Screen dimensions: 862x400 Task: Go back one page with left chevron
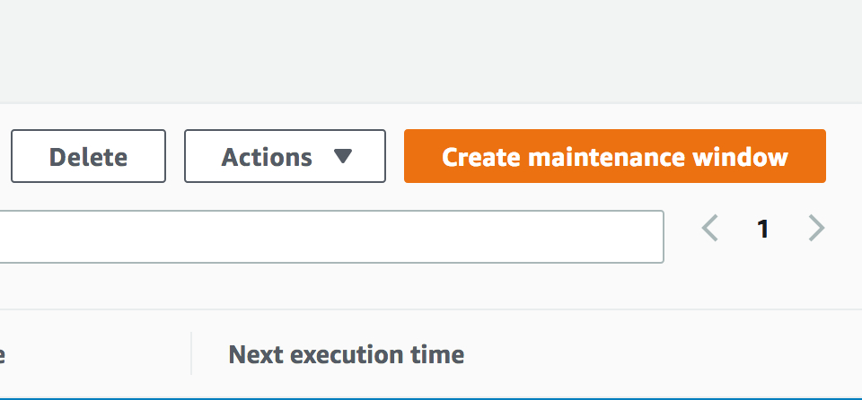coord(709,228)
